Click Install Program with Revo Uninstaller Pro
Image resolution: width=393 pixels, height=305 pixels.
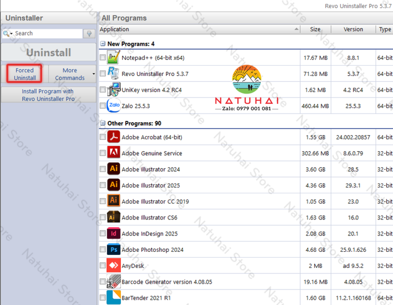point(48,95)
